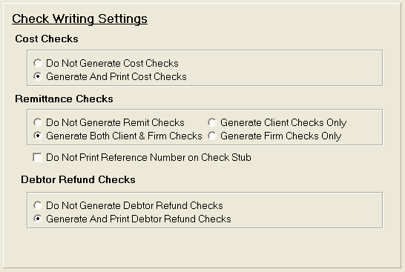Select Do Not Generate Remit Checks radio

pyautogui.click(x=38, y=122)
